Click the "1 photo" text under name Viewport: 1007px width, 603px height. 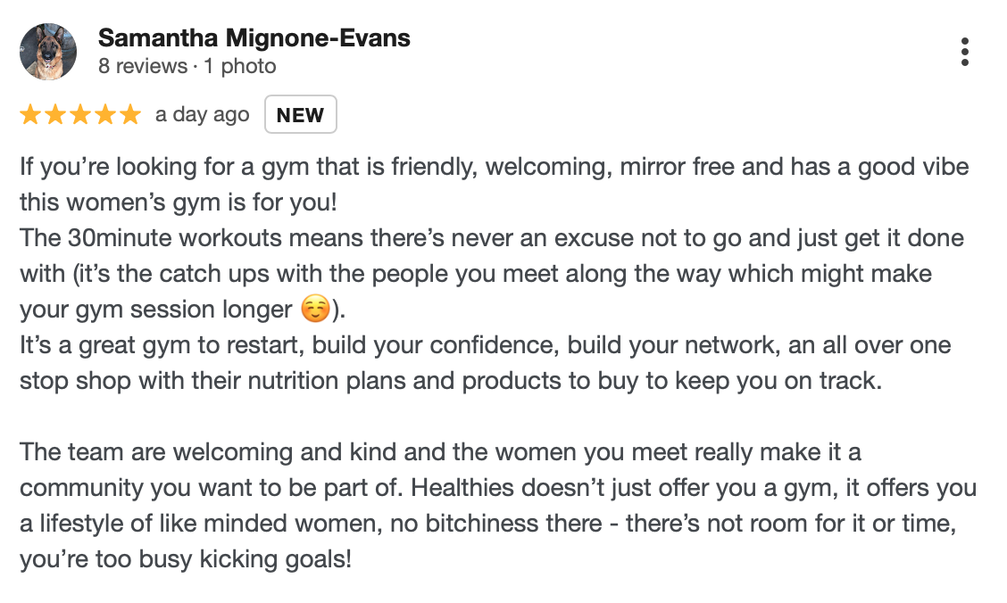239,66
